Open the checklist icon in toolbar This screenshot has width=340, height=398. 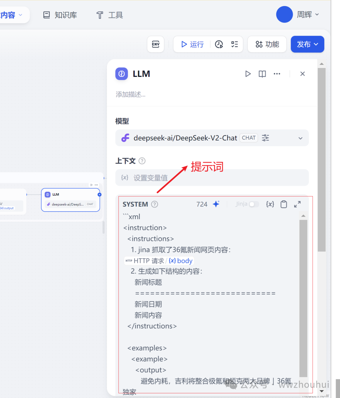click(235, 44)
